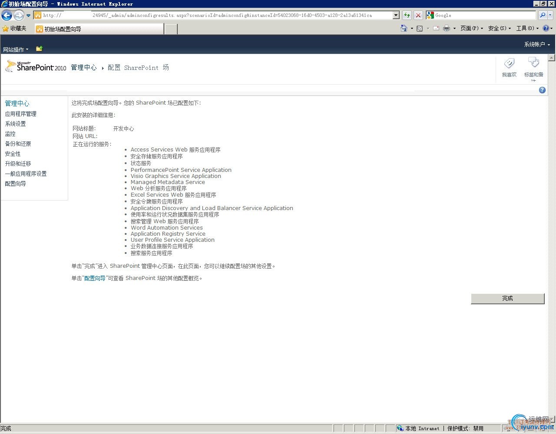556x434 pixels.
Task: Click the 本地 Intranet zone status icon
Action: pyautogui.click(x=400, y=428)
